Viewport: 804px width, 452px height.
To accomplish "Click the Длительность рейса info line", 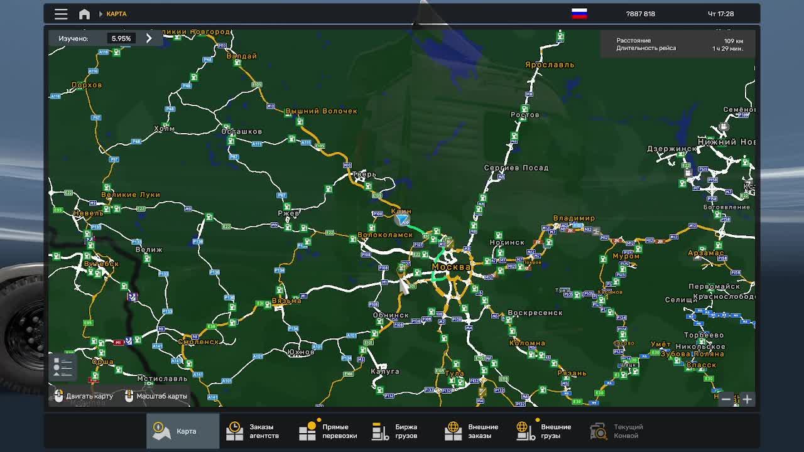I will click(x=680, y=48).
